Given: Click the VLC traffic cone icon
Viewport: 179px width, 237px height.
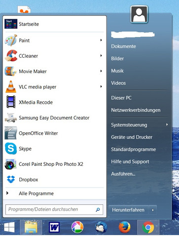Looking at the screenshot, I should [x=11, y=86].
